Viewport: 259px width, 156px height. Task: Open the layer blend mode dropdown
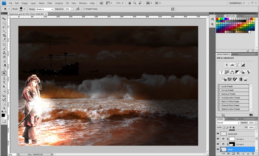pos(228,123)
